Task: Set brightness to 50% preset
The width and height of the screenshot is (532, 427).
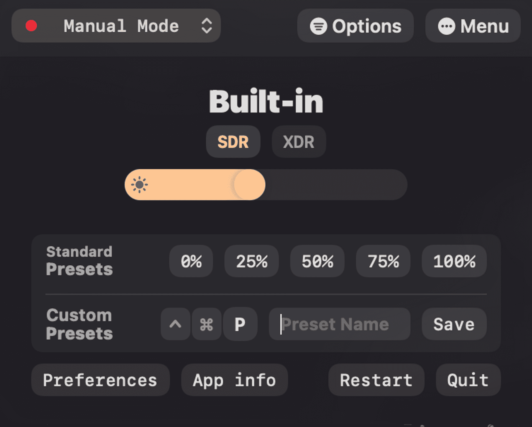Action: 317,261
